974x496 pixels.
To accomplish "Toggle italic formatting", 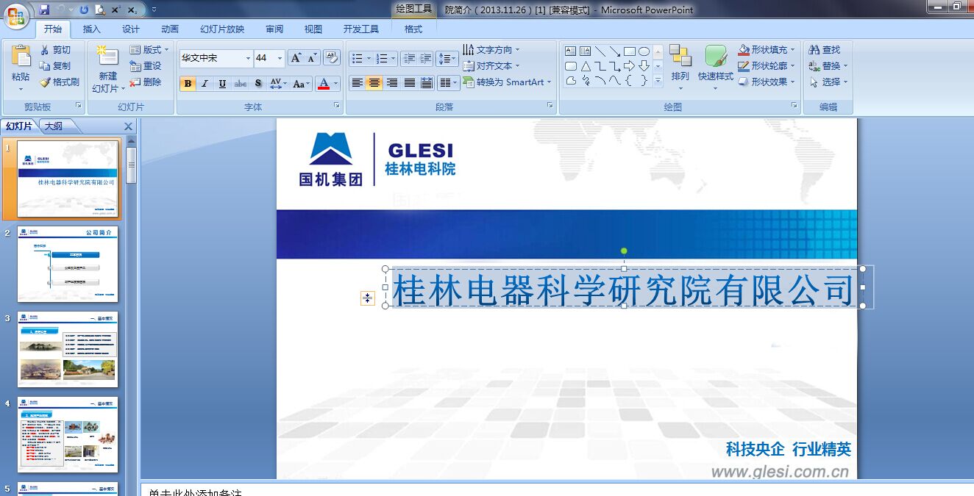I will tap(205, 84).
